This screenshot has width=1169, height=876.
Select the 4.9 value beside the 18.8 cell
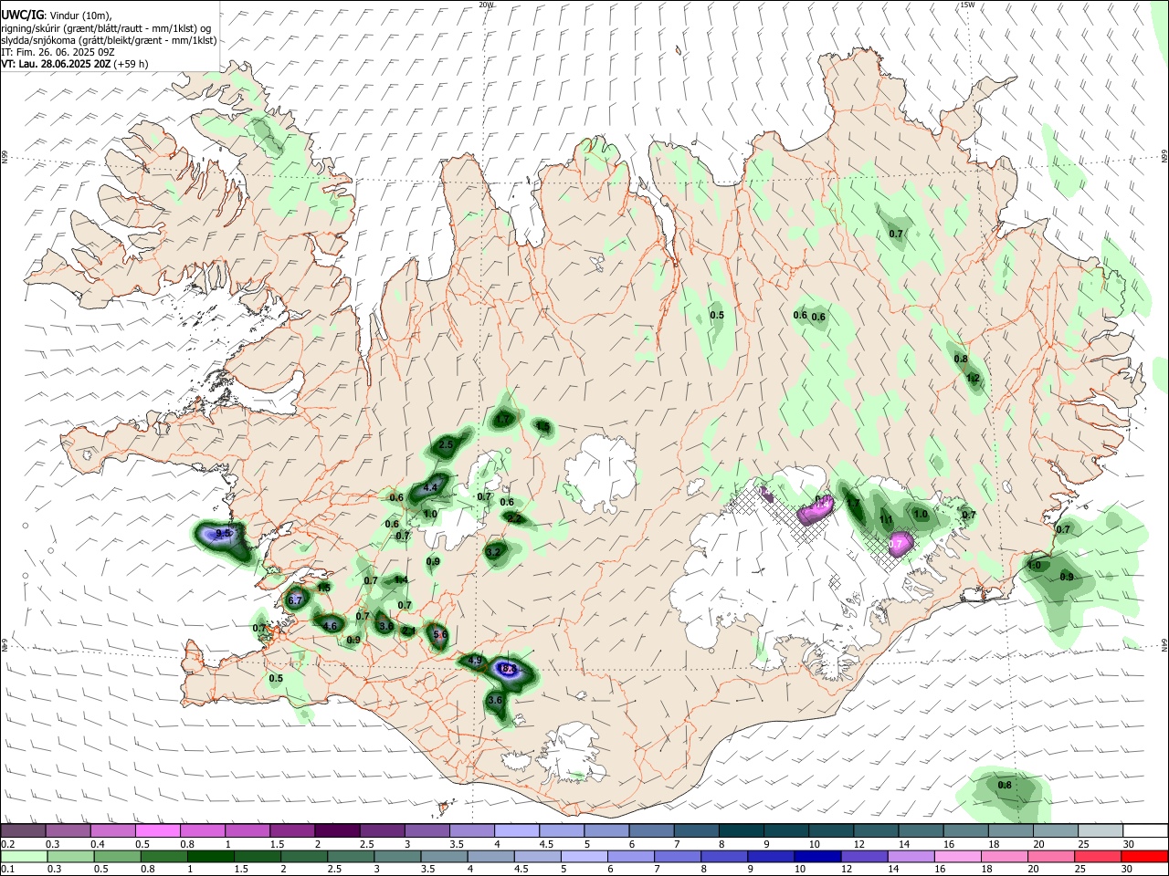point(475,660)
